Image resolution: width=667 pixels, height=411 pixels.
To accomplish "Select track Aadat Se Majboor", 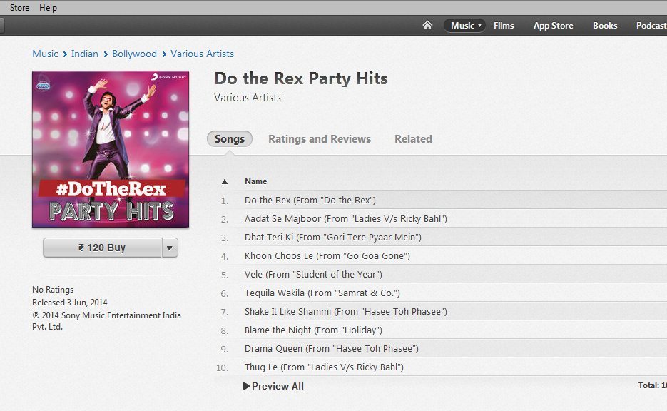I will (x=441, y=218).
